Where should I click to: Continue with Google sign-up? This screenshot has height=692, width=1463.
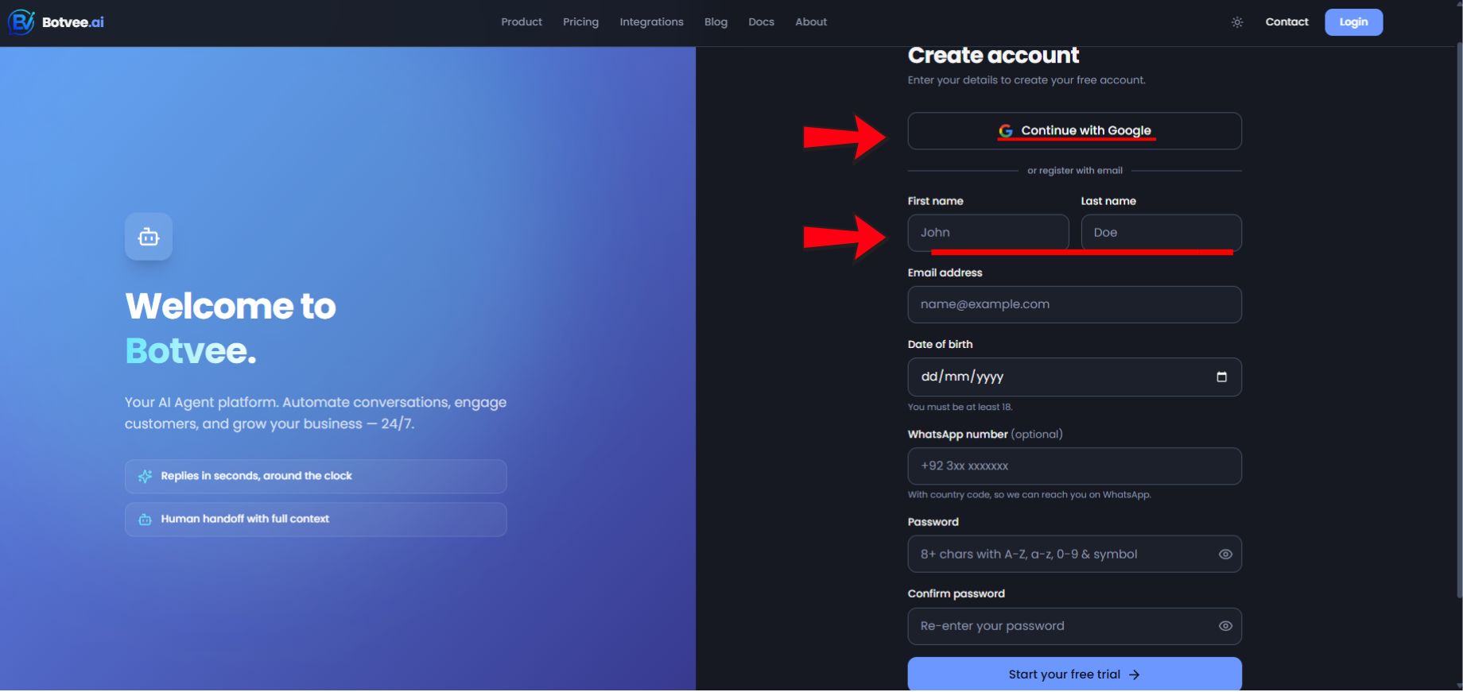coord(1074,131)
